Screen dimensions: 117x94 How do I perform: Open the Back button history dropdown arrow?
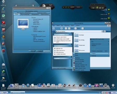point(59,28)
